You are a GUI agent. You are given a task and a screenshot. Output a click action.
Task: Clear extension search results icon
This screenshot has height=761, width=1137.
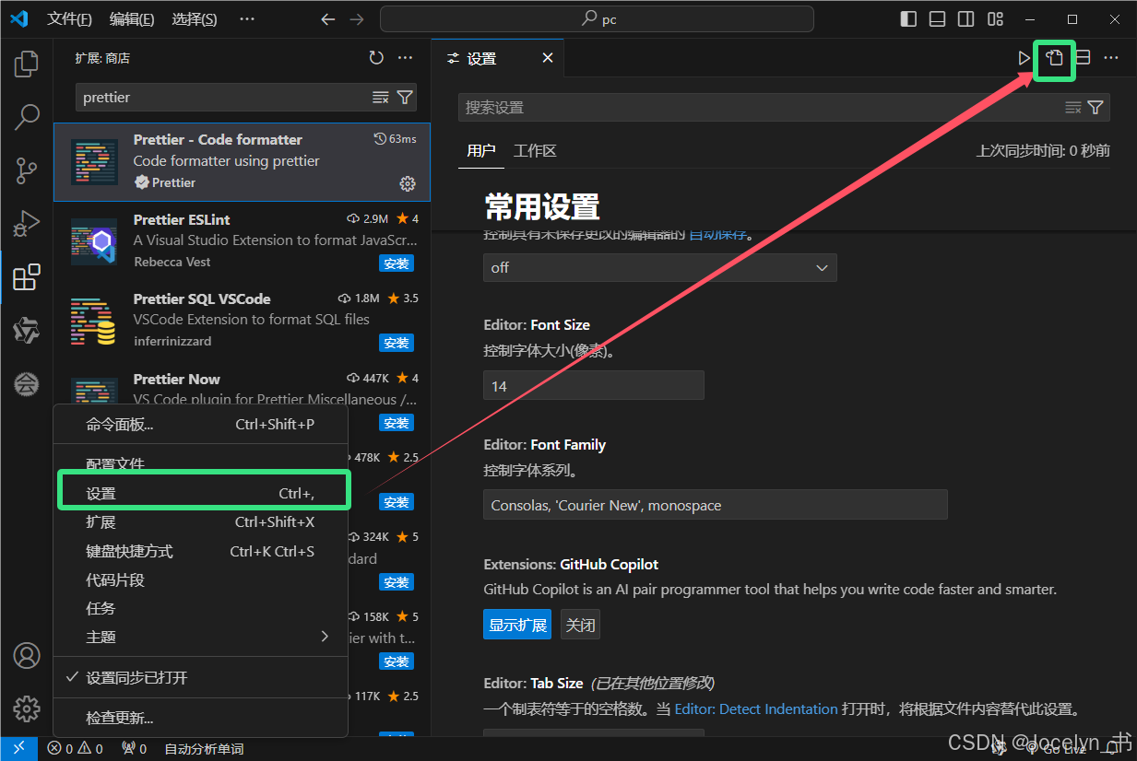point(381,98)
